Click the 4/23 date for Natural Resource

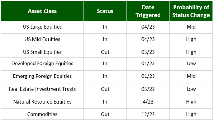tap(148, 102)
